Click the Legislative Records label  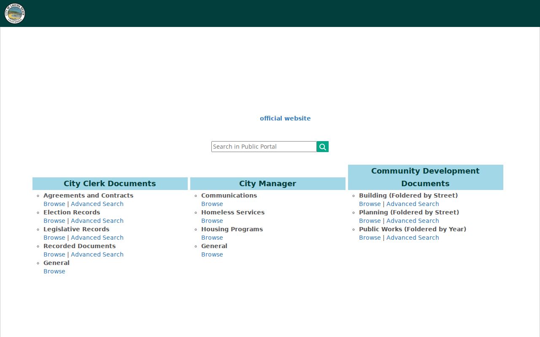(76, 229)
